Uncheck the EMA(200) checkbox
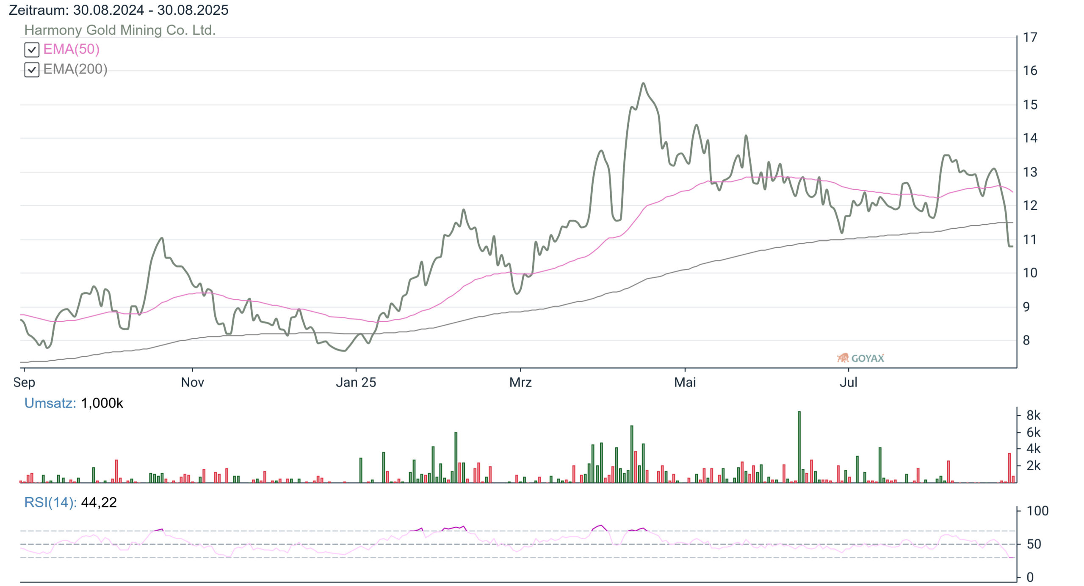 tap(32, 70)
